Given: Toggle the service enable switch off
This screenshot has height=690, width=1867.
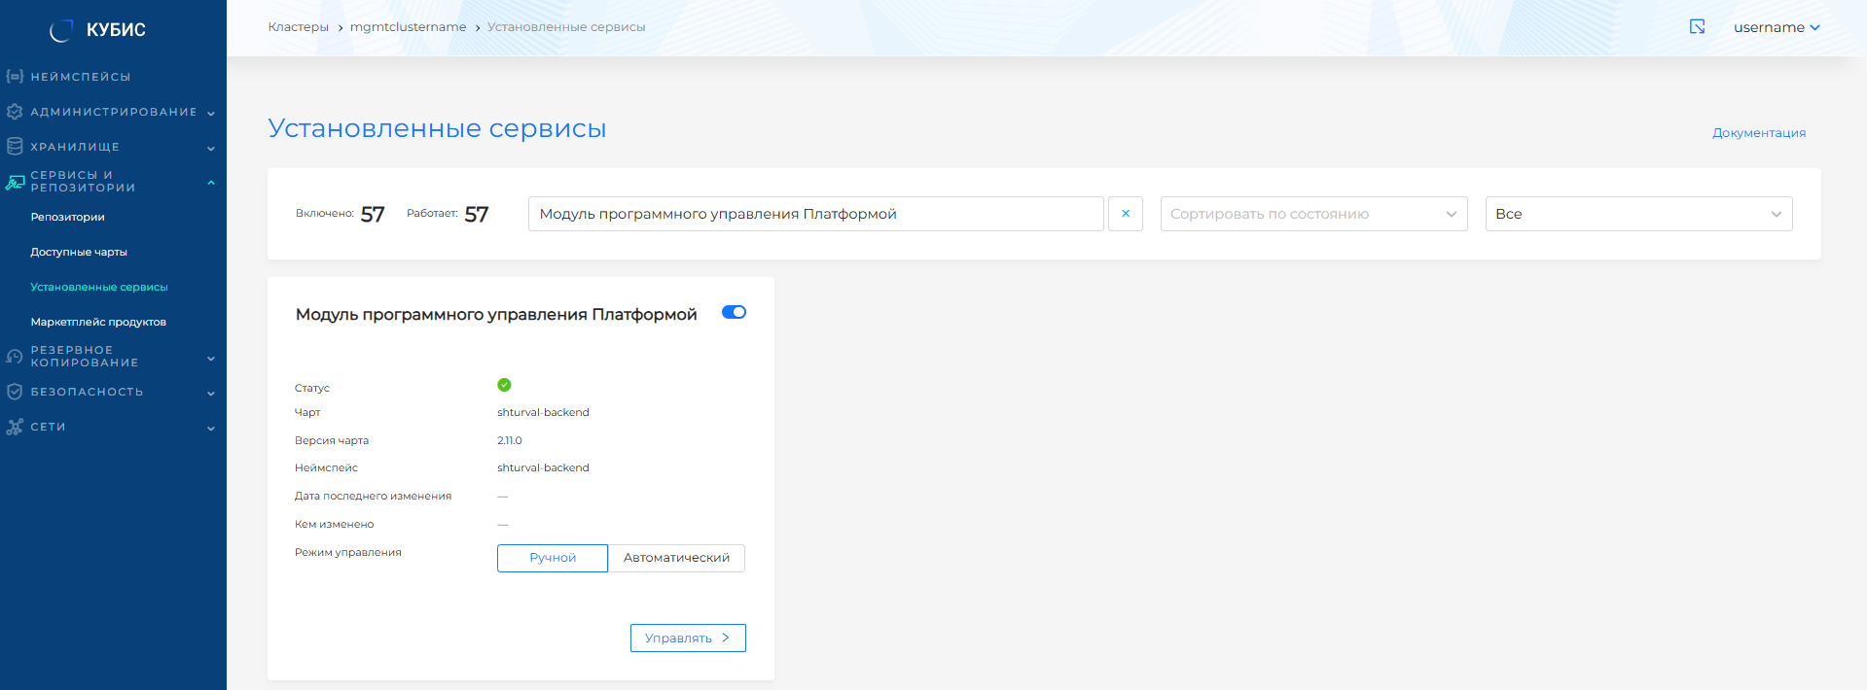Looking at the screenshot, I should pos(734,312).
